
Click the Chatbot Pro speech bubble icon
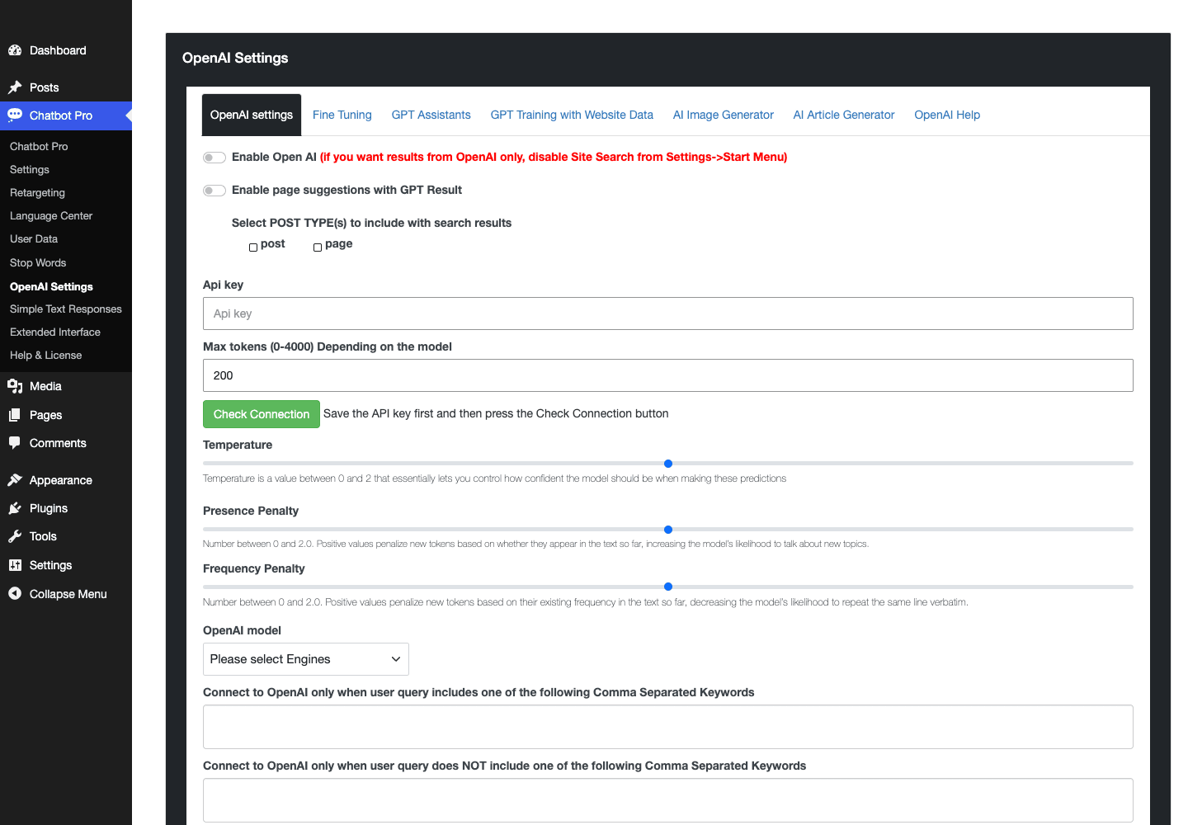pos(15,115)
